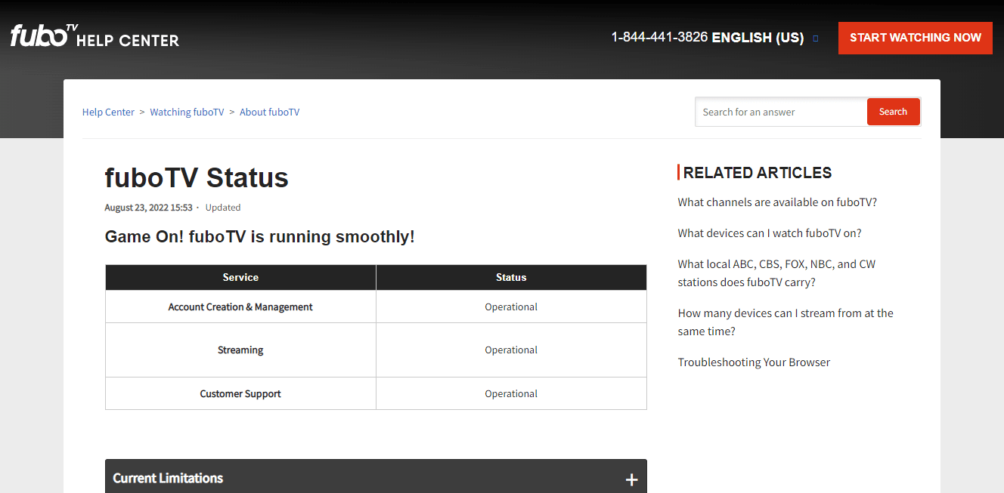Click the Account Creation & Management cell
1004x493 pixels.
(x=240, y=307)
